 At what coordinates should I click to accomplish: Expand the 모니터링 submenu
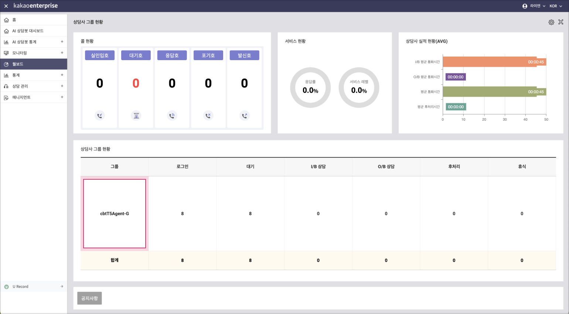pyautogui.click(x=62, y=53)
